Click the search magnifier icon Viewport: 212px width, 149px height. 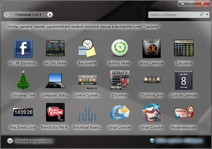[x=201, y=14]
